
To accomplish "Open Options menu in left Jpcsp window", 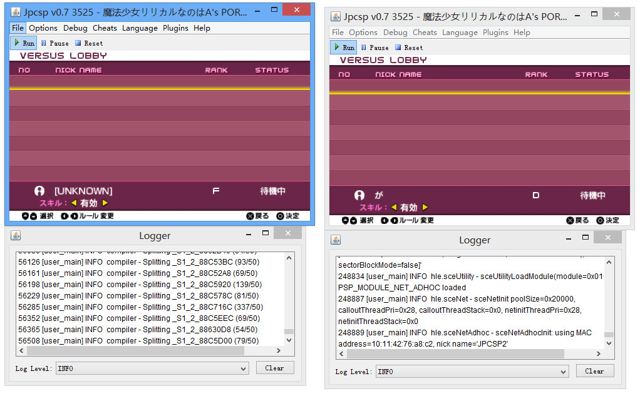I will tap(43, 28).
